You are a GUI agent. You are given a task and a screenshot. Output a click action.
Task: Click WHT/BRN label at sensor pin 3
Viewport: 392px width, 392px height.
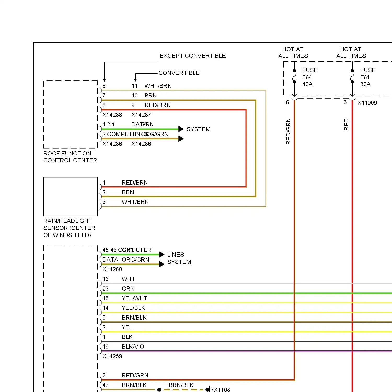pos(135,202)
